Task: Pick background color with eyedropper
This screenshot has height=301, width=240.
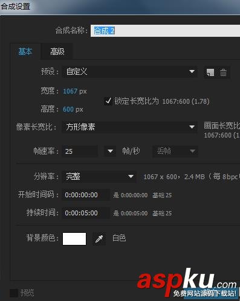Action: coord(99,239)
